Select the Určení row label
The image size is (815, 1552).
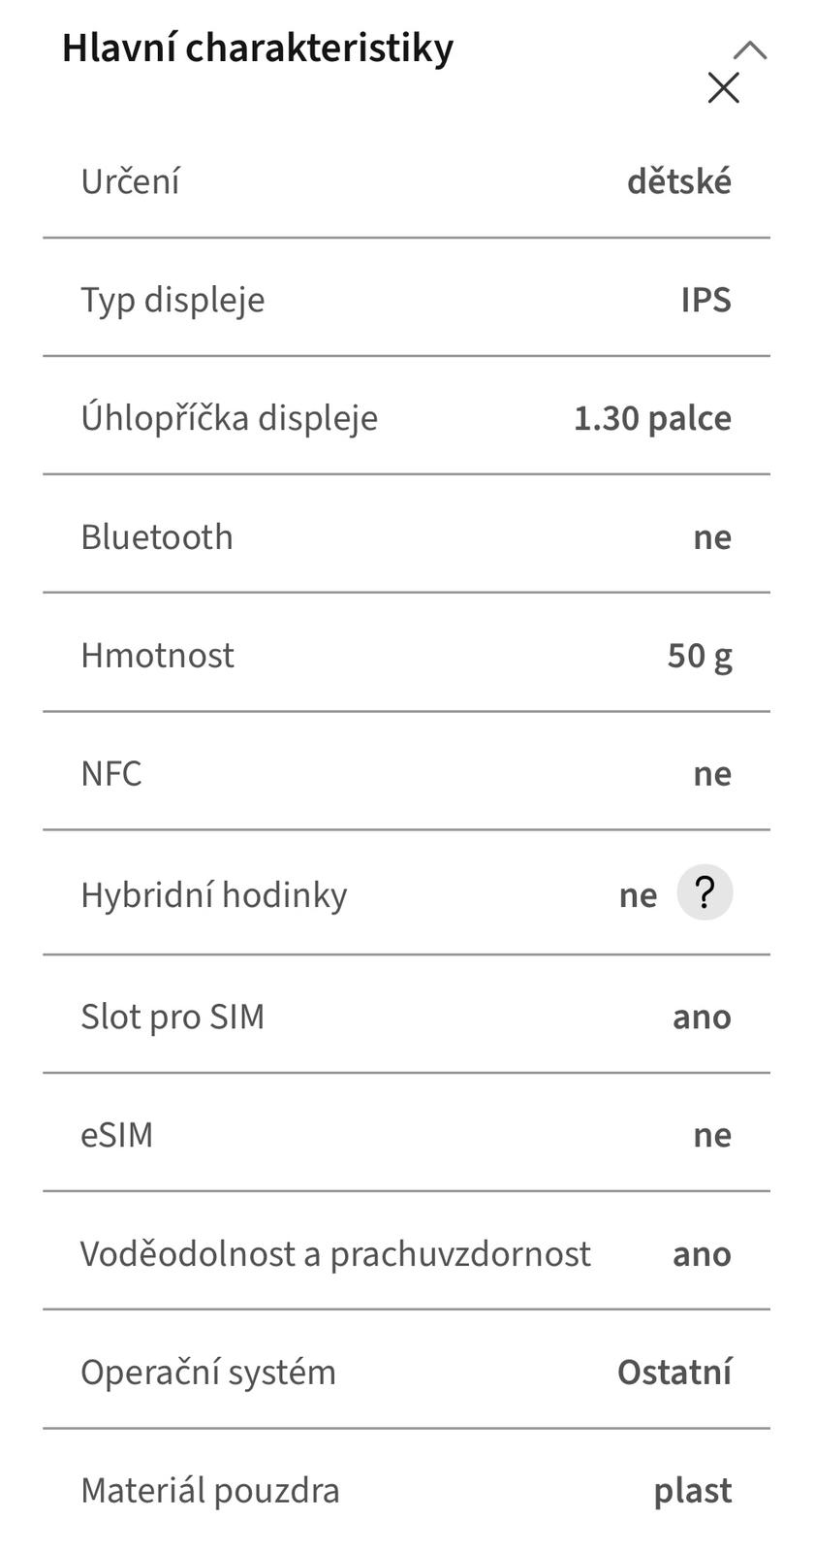point(130,181)
